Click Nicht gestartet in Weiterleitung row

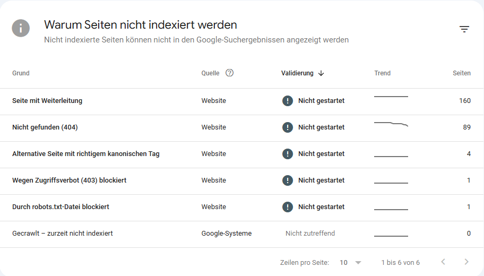321,101
